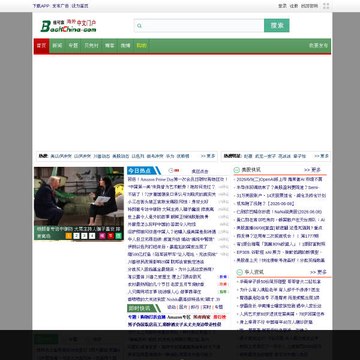
Task: Open the Nishiki rice deal headline
Action: 174,299
